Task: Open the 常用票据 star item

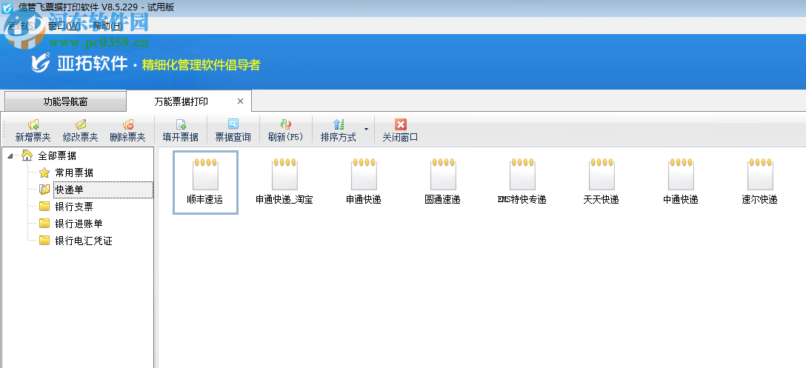Action: click(74, 173)
